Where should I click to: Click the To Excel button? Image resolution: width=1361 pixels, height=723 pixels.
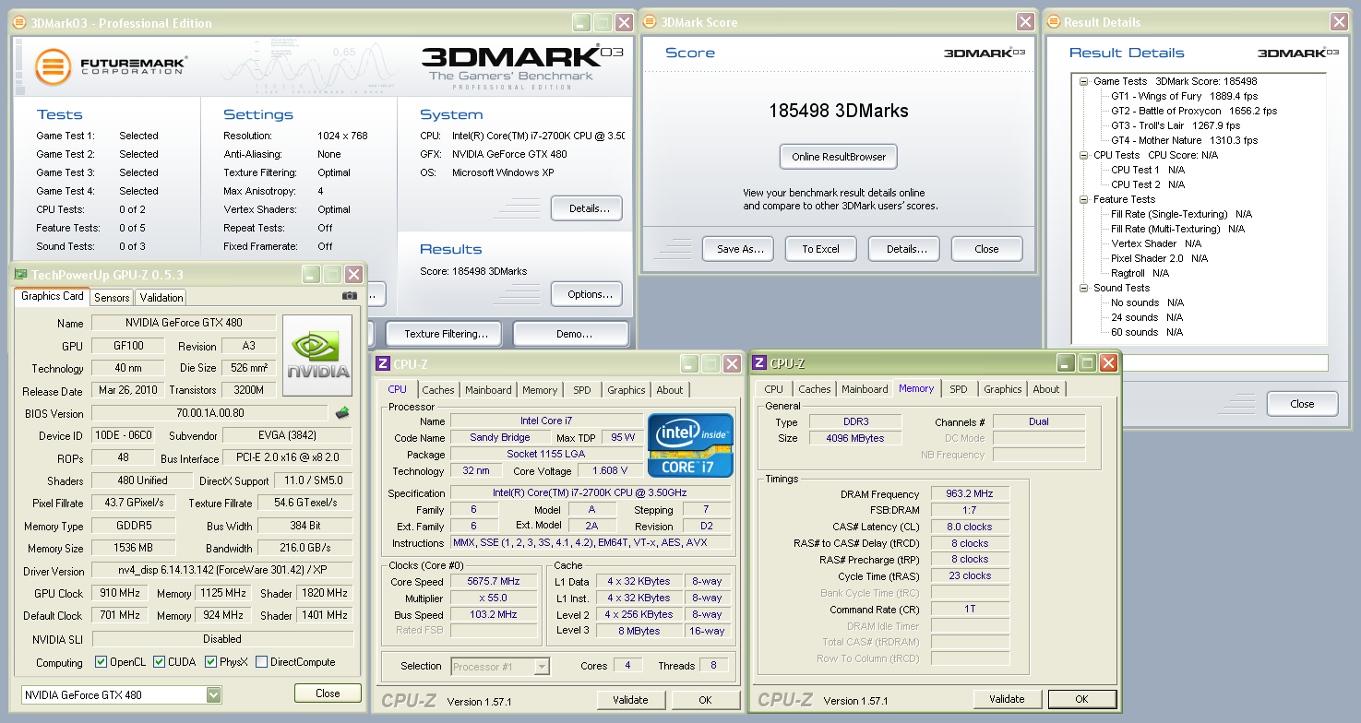pyautogui.click(x=820, y=249)
